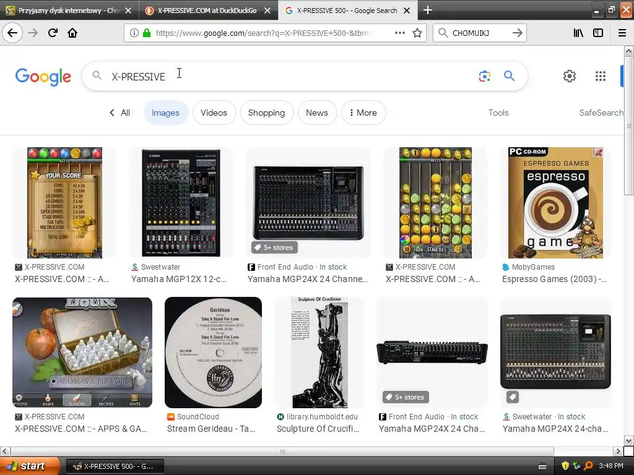634x475 pixels.
Task: Click horizontal scrollbar right arrow
Action: pyautogui.click(x=617, y=451)
